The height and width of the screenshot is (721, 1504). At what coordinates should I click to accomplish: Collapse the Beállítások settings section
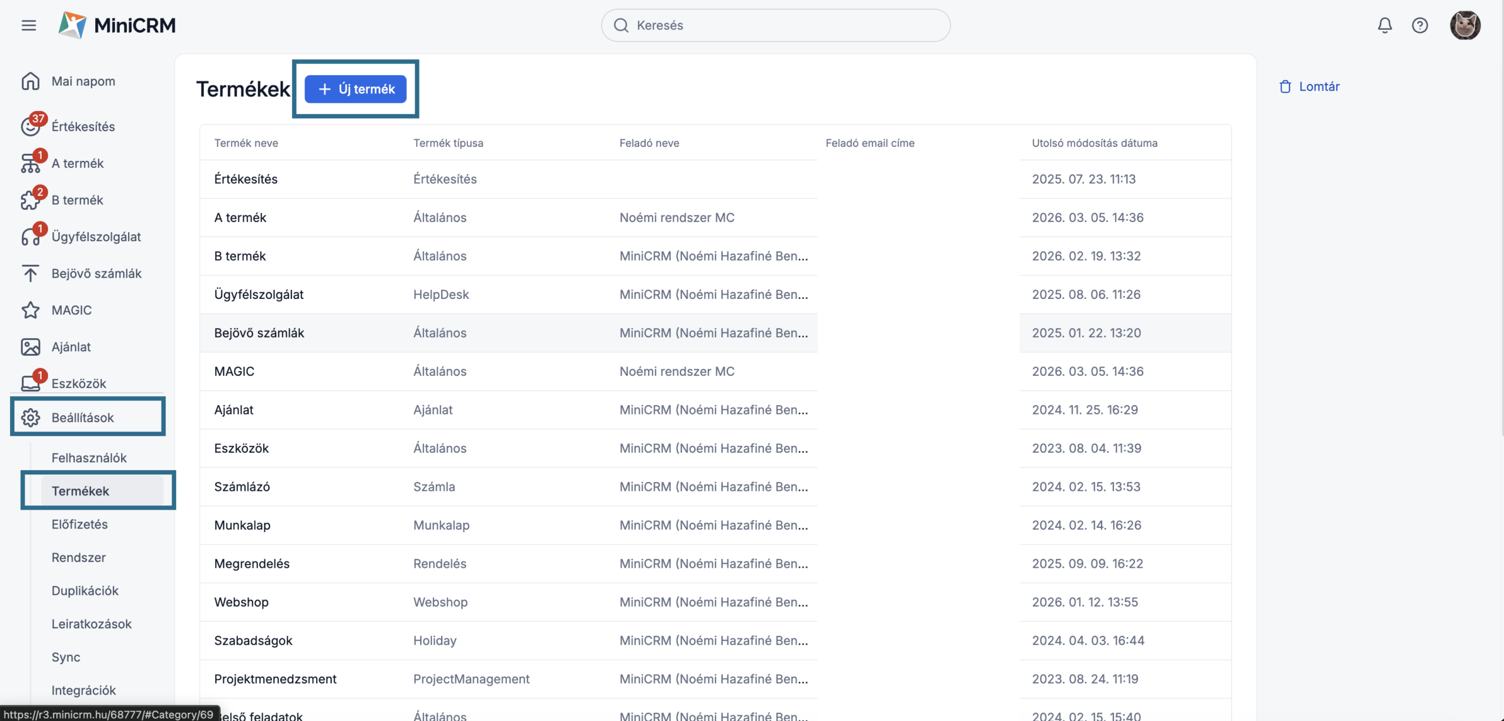tap(82, 417)
